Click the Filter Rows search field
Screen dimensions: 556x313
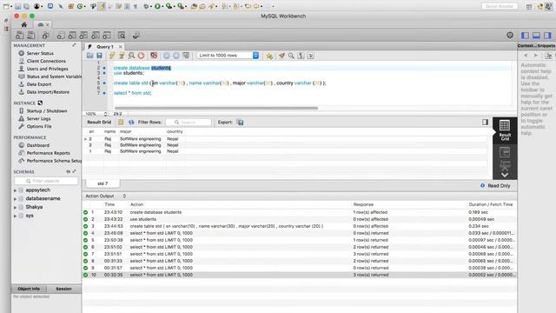[x=189, y=122]
